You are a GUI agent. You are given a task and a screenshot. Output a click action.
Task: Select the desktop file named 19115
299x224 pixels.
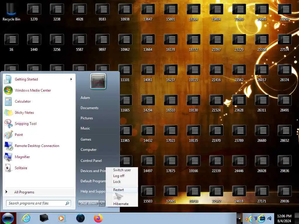193,73
